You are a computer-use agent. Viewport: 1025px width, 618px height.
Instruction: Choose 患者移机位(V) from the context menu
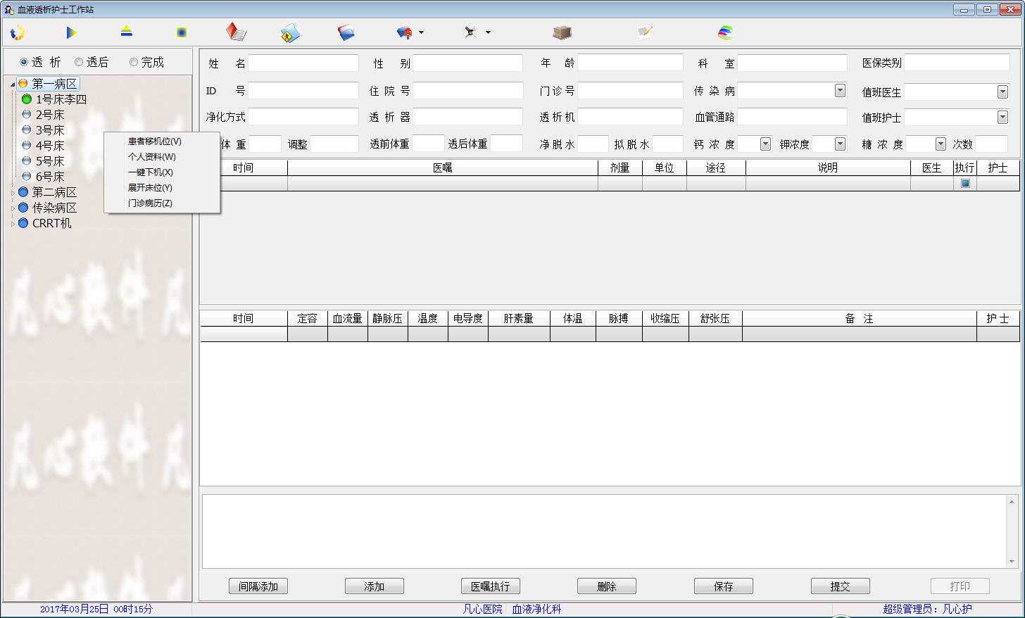154,141
